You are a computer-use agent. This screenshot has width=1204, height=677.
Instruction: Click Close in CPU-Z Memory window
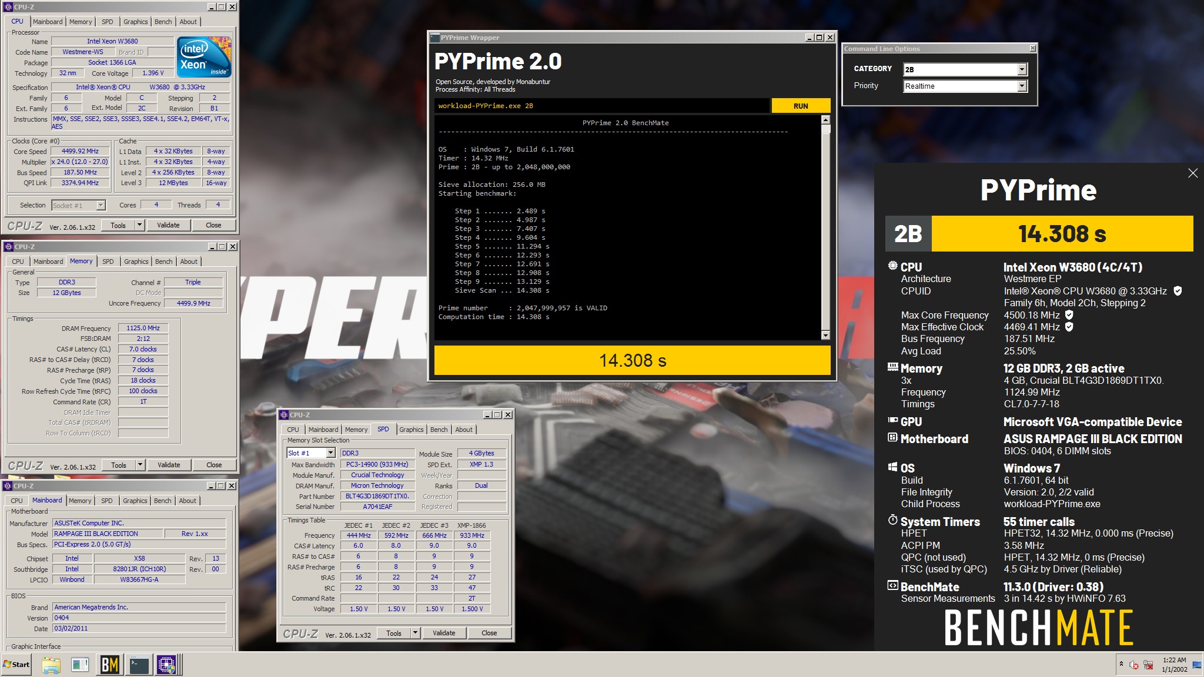(x=214, y=465)
